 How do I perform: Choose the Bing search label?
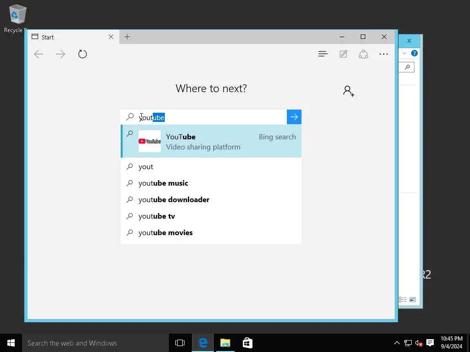point(277,137)
